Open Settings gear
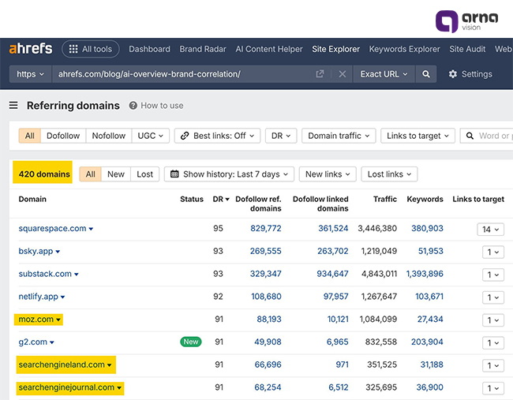Screen dimensions: 513x400 tap(470, 74)
